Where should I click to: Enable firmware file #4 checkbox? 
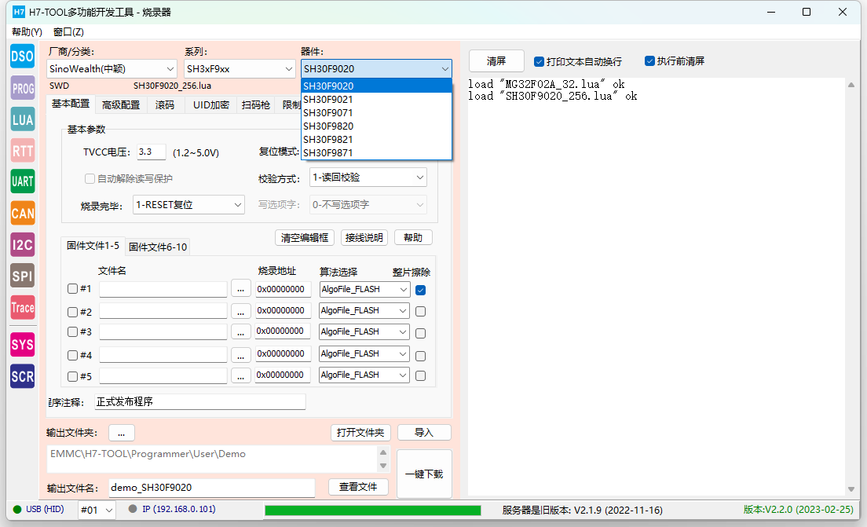click(x=72, y=355)
